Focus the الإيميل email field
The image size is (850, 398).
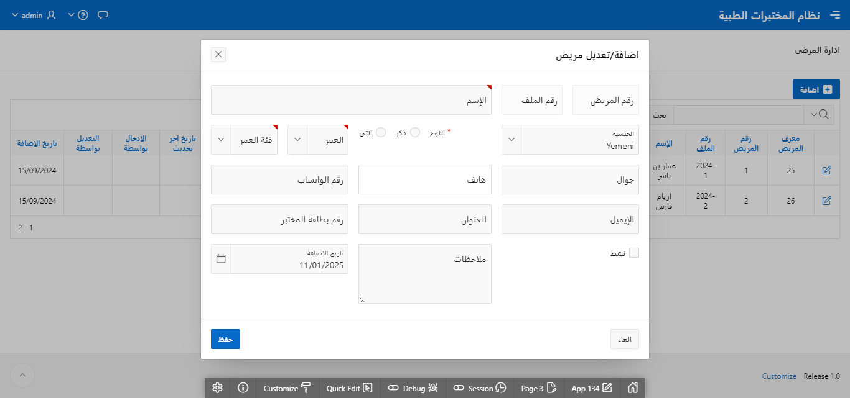(x=570, y=219)
